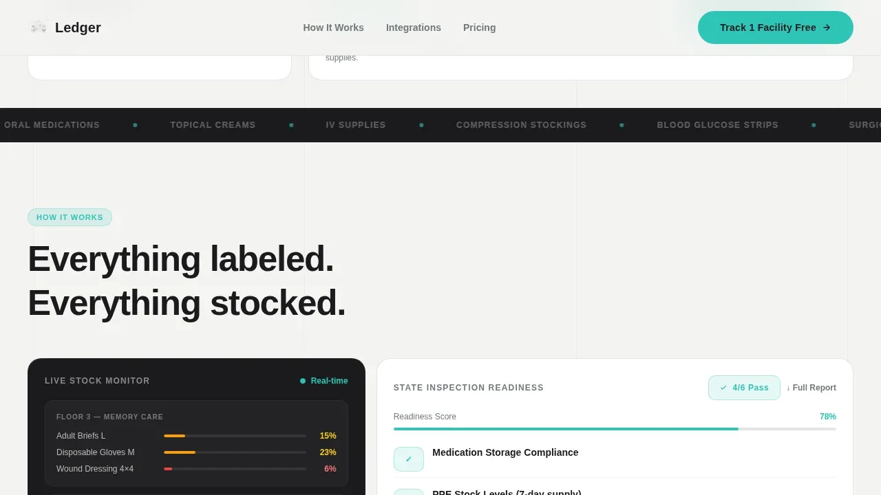The image size is (881, 495).
Task: Click the Adult Briefs L label
Action: [x=81, y=436]
